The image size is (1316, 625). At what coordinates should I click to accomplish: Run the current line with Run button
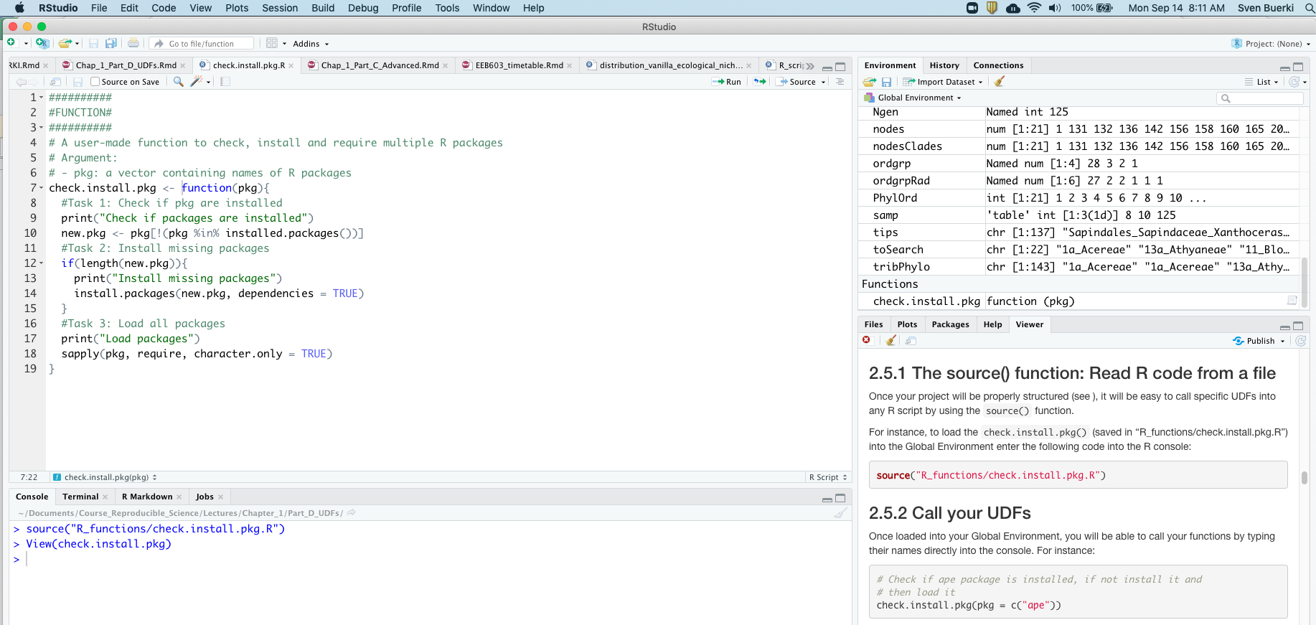726,82
